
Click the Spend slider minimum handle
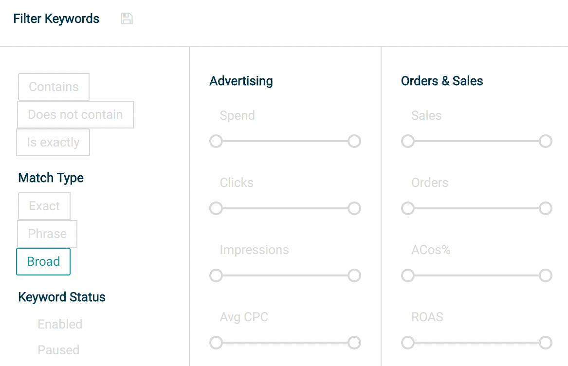216,141
